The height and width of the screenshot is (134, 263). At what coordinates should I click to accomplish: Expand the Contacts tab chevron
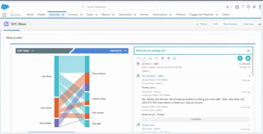tap(81, 15)
